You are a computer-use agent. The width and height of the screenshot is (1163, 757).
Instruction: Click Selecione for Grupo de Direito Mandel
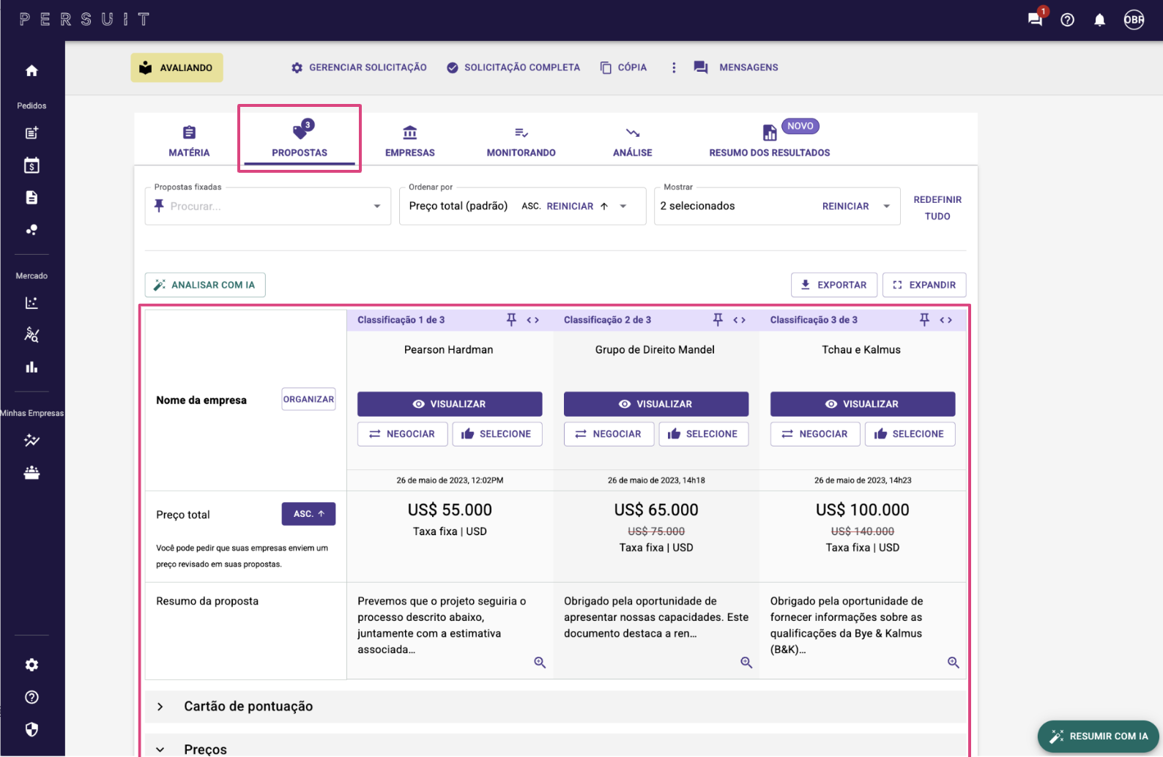click(x=704, y=434)
